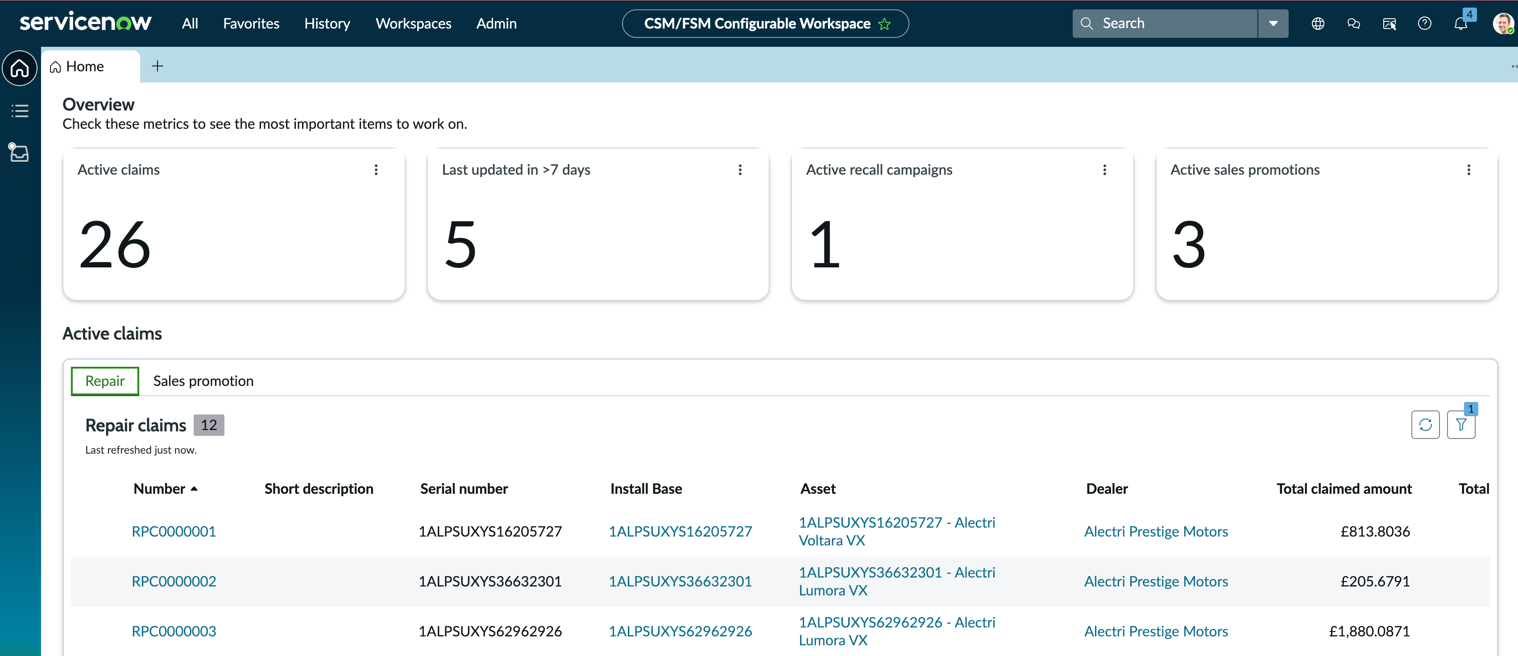Click the £813.8036 claimed amount
This screenshot has height=656, width=1518.
[x=1375, y=531]
